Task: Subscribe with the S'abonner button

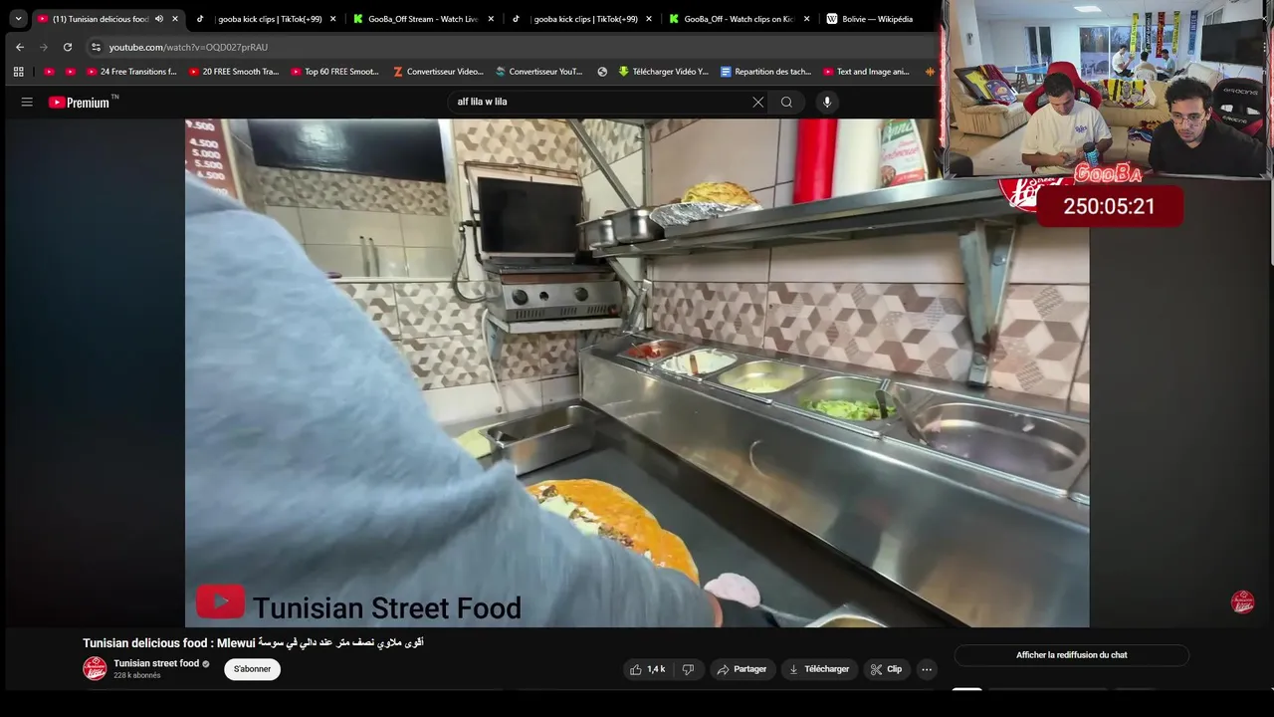Action: coord(252,669)
